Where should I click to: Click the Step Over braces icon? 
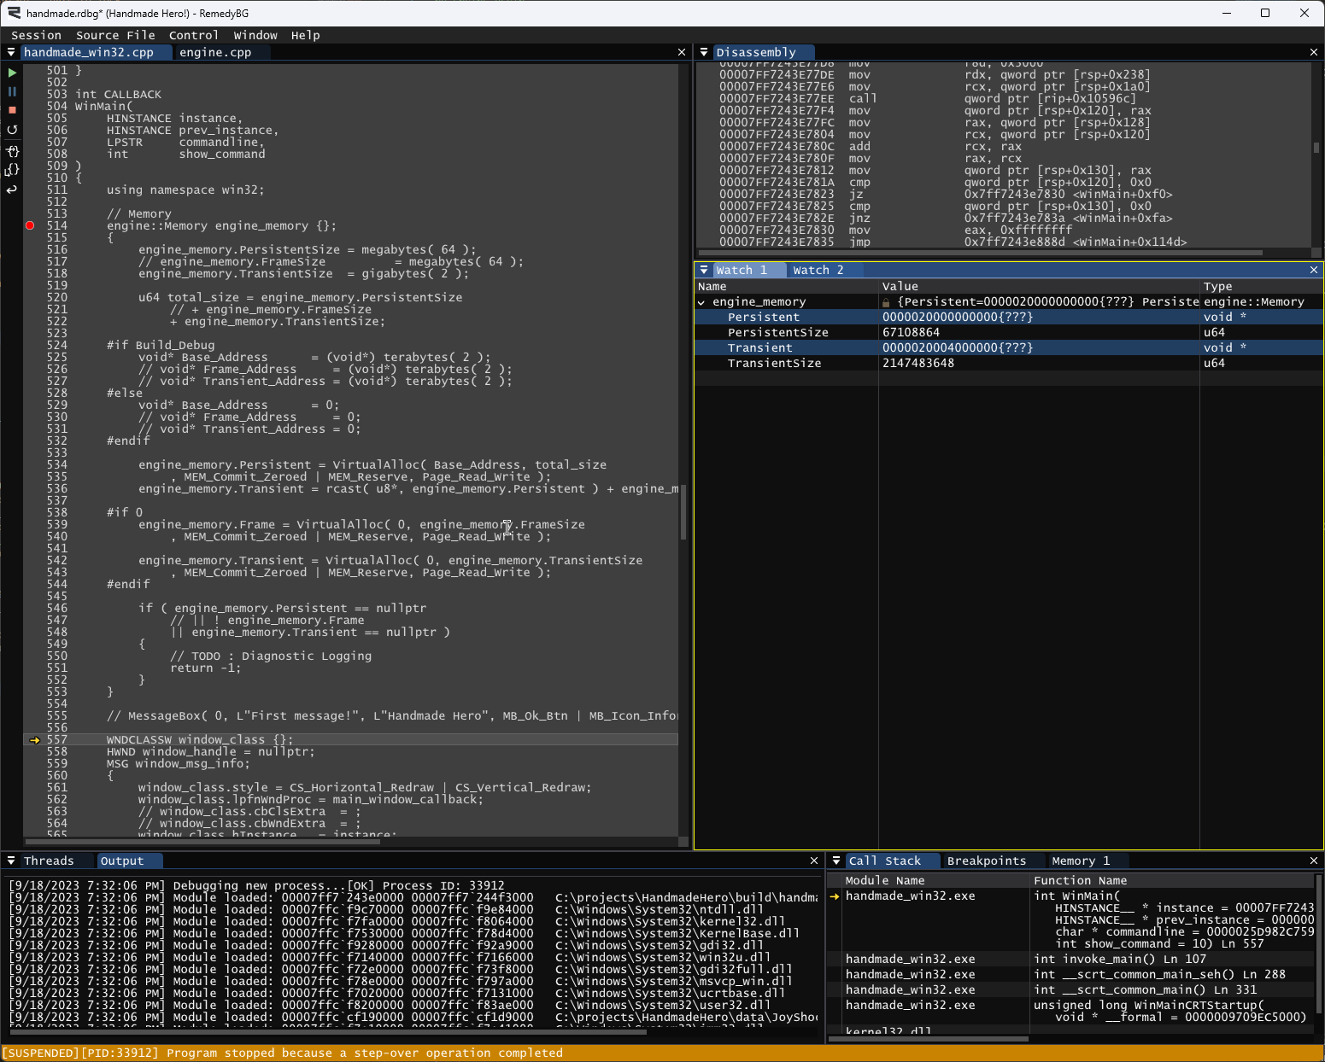(x=12, y=170)
